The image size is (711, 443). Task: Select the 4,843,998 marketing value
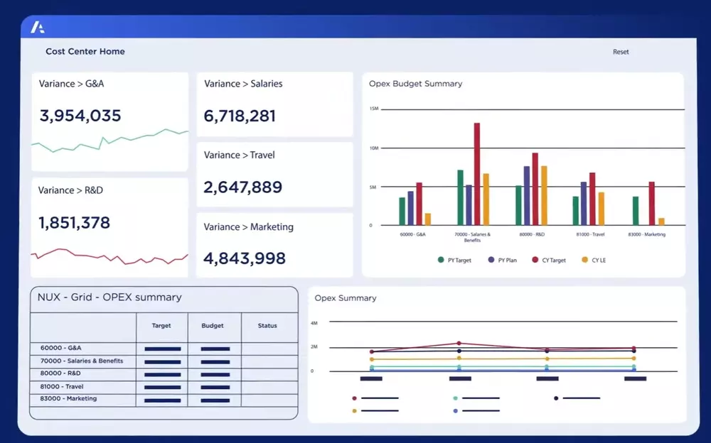(x=245, y=258)
